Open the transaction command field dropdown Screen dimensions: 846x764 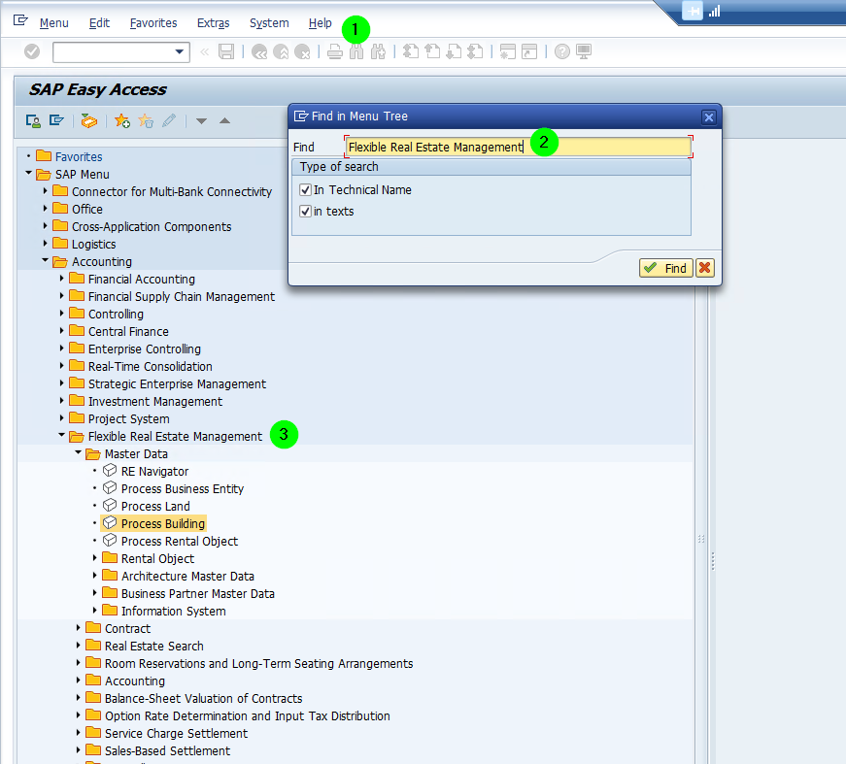pos(179,52)
